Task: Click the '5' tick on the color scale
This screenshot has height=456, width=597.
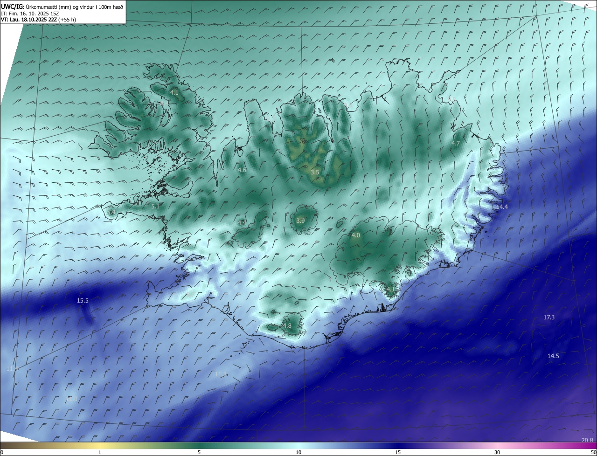Action: [x=199, y=452]
